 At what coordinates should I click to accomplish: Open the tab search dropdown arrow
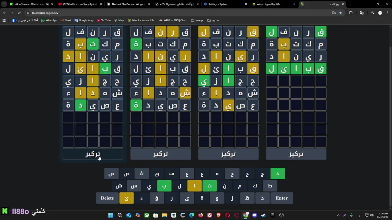pyautogui.click(x=4, y=4)
